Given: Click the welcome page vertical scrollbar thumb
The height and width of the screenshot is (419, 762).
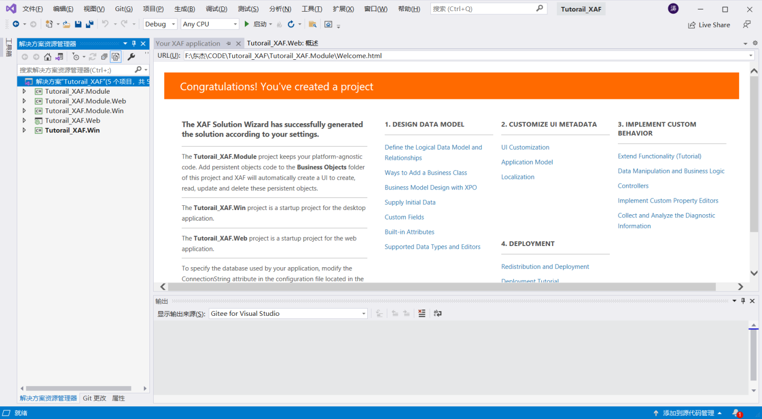Looking at the screenshot, I should point(754,153).
